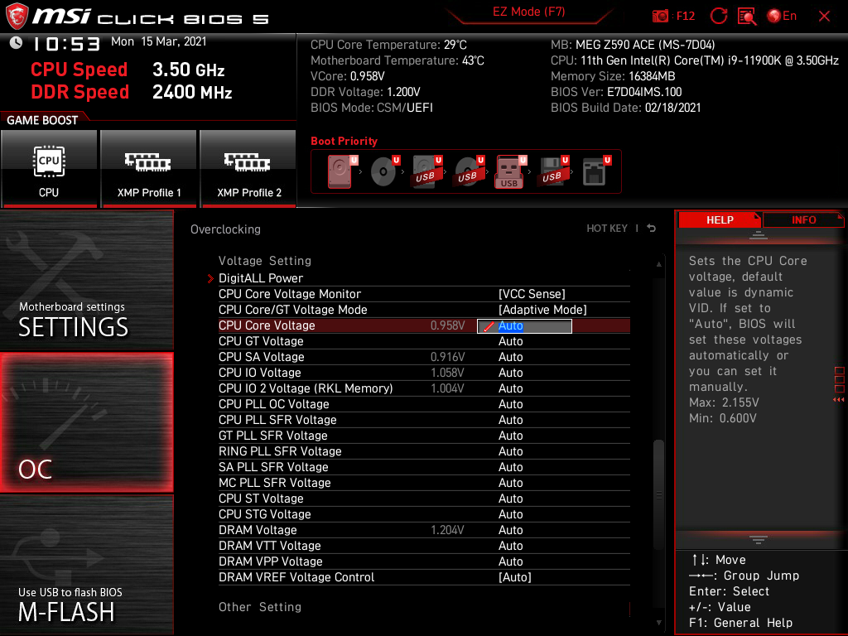The image size is (848, 636).
Task: Open M-FLASH to flash BIOS
Action: coord(86,565)
